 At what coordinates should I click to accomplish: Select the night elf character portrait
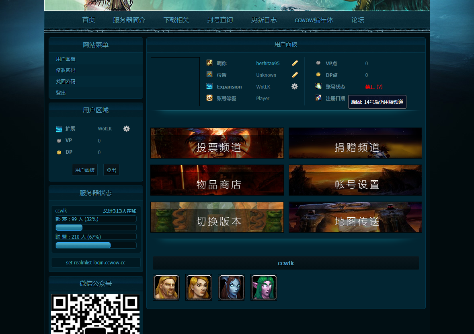coord(264,287)
